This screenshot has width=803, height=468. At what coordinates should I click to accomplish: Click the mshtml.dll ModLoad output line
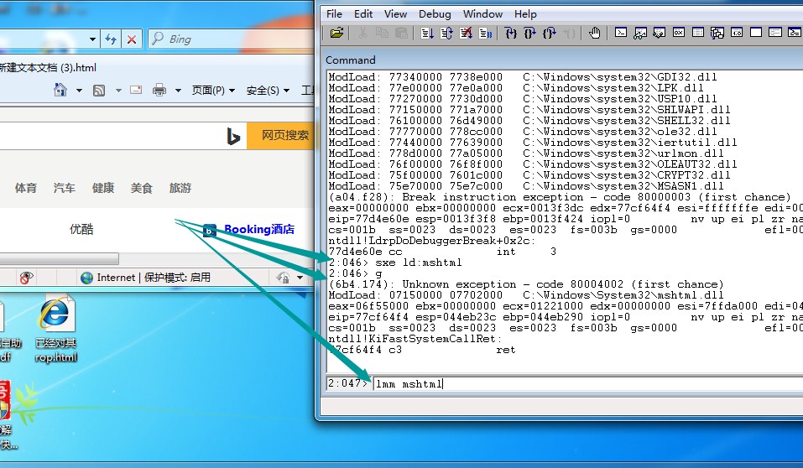tap(526, 295)
